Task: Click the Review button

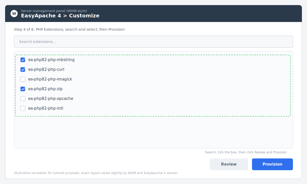Action: coord(229,164)
